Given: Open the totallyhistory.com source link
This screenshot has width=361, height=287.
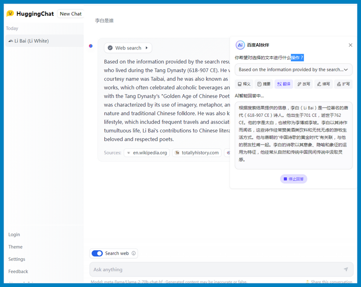Looking at the screenshot, I should click(x=197, y=153).
